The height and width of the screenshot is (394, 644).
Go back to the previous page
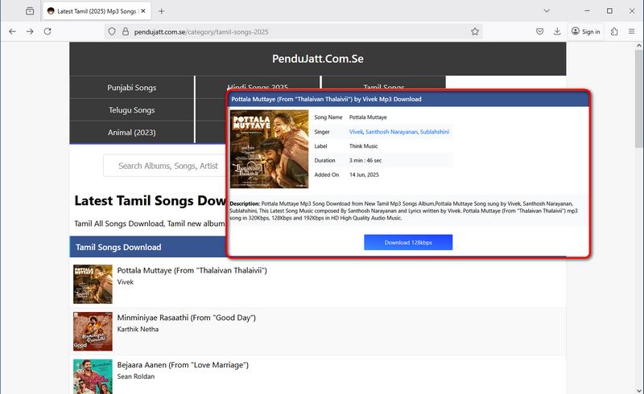(12, 31)
